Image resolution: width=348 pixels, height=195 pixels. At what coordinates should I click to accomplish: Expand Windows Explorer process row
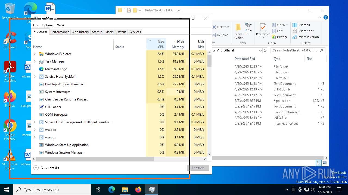click(35, 54)
